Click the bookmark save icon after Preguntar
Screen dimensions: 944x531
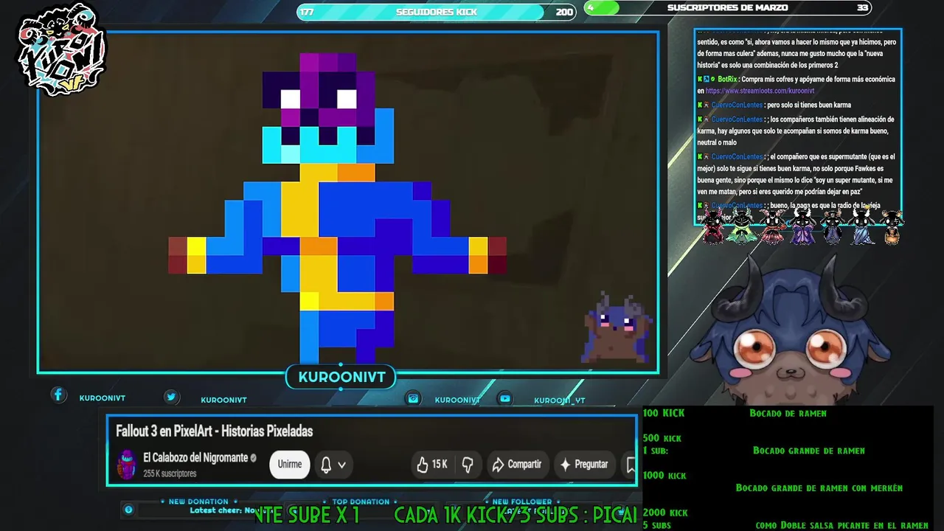tap(631, 465)
